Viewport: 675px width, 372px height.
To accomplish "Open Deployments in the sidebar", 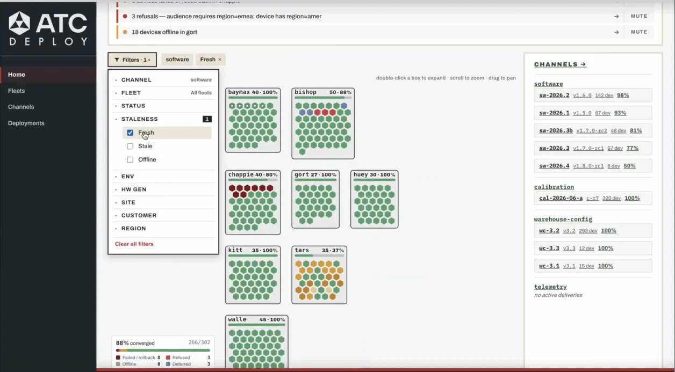I will point(48,123).
